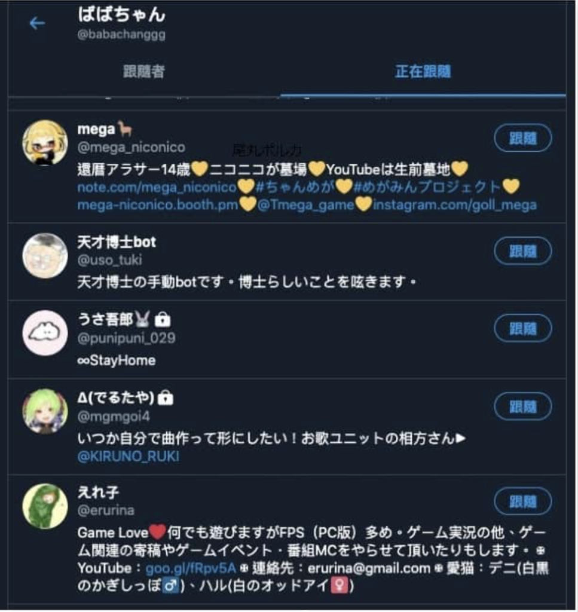The height and width of the screenshot is (612, 578).
Task: Click the lock icon next to うさ吾郎
Action: [163, 320]
